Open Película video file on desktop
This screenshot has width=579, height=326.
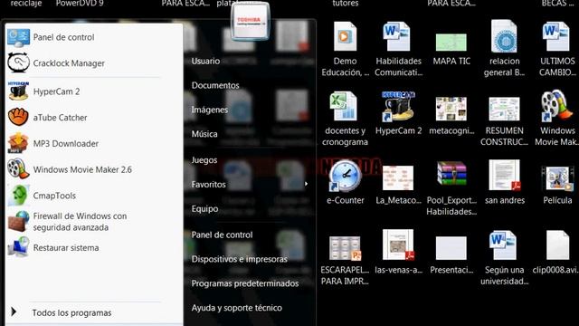click(x=557, y=178)
